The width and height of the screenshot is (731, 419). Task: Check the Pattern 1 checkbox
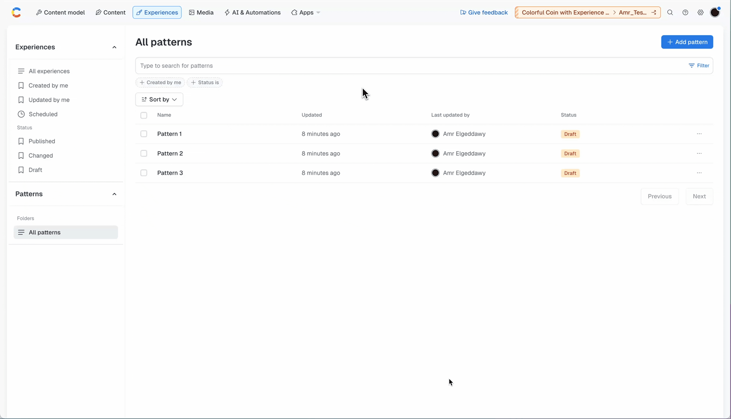(x=144, y=134)
